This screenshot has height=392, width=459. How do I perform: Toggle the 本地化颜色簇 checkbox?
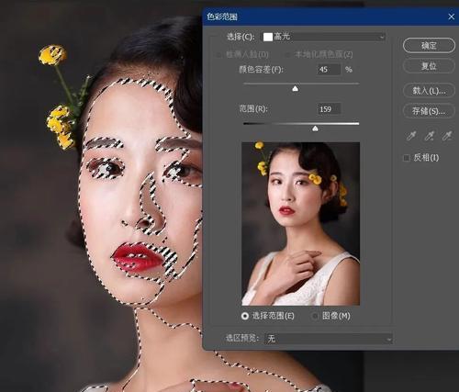[287, 55]
